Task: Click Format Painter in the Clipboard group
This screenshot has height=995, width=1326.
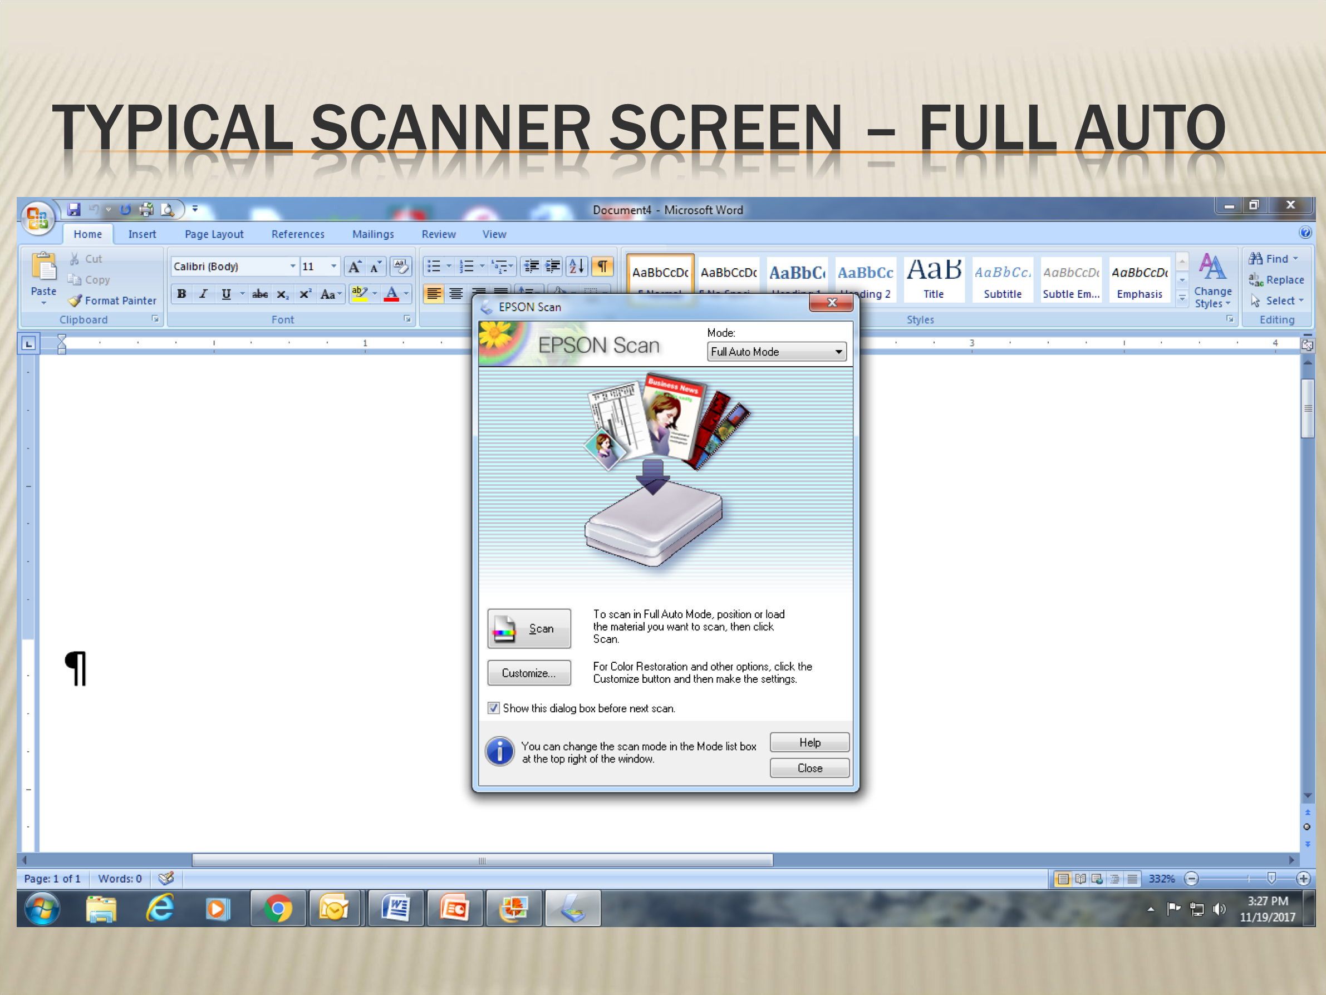Action: tap(112, 301)
